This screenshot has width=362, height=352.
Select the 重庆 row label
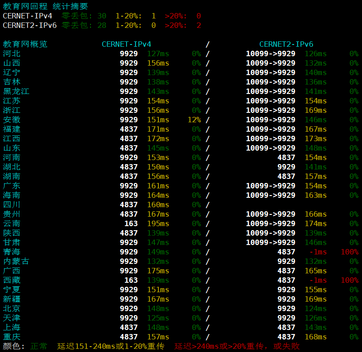(12, 337)
